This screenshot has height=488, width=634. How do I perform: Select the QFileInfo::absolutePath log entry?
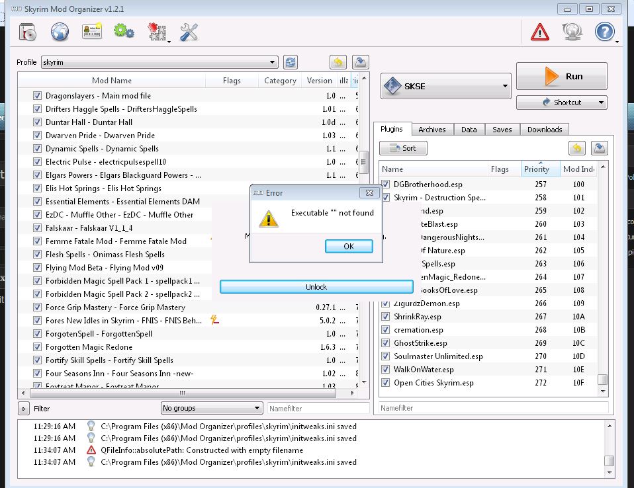click(x=202, y=450)
